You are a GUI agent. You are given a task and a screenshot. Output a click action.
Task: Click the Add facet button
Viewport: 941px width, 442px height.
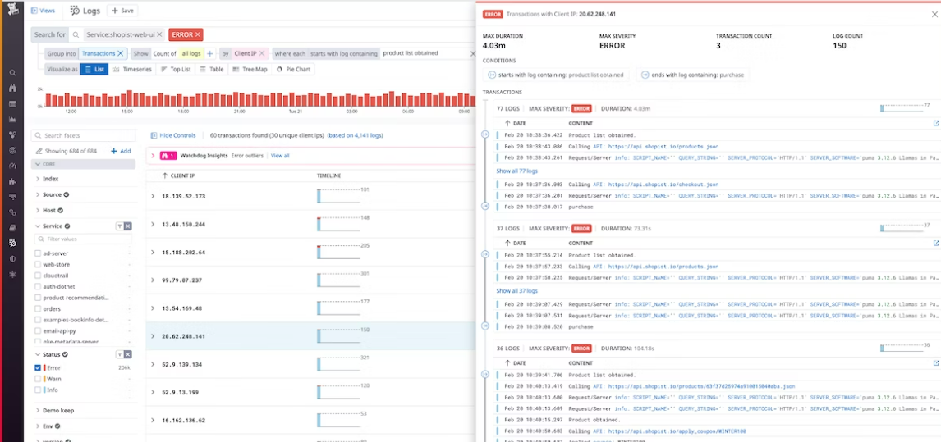pyautogui.click(x=121, y=151)
